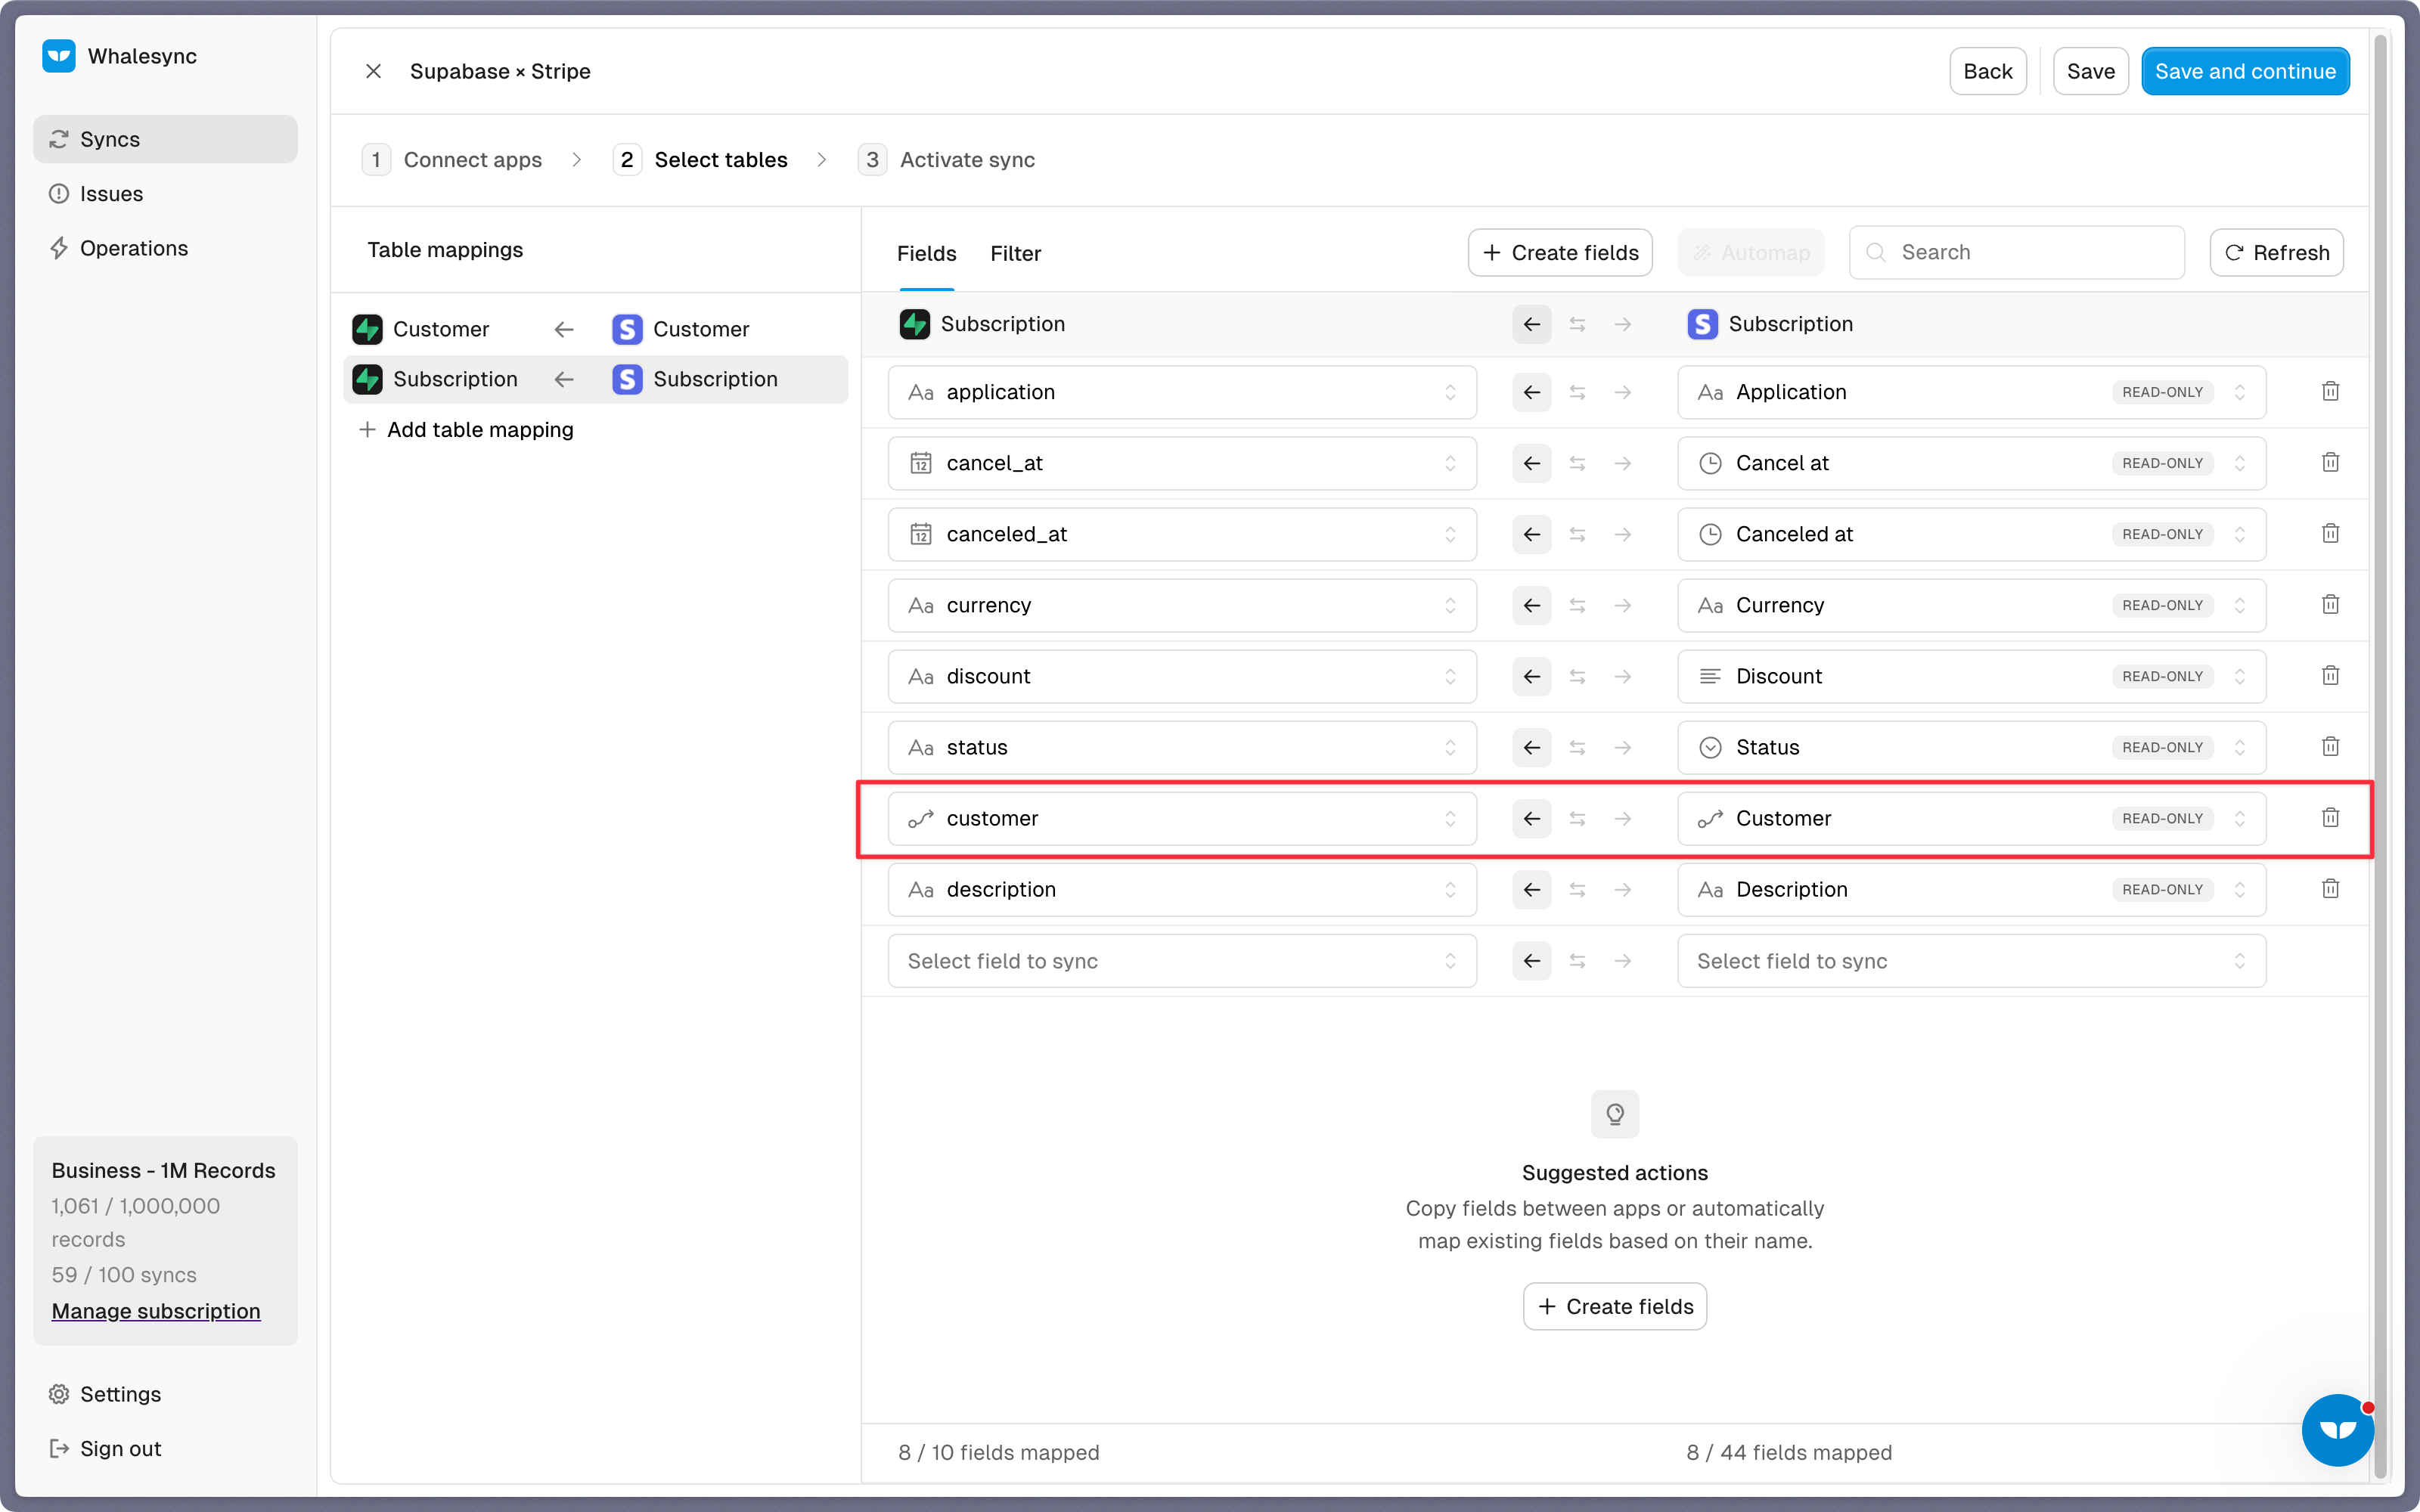The width and height of the screenshot is (2420, 1512).
Task: Click Create fields in the top toolbar
Action: click(x=1559, y=252)
